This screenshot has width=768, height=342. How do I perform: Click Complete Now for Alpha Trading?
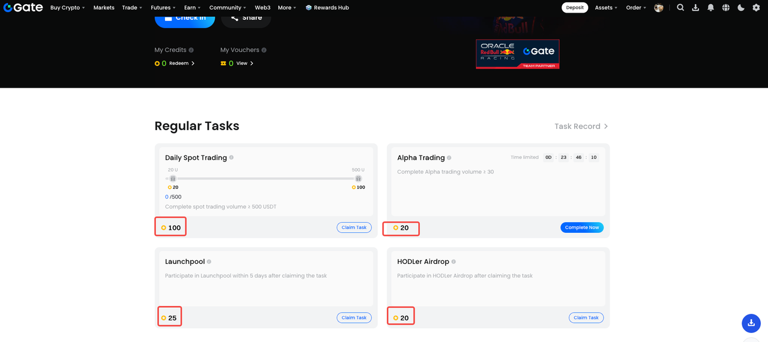pos(582,227)
